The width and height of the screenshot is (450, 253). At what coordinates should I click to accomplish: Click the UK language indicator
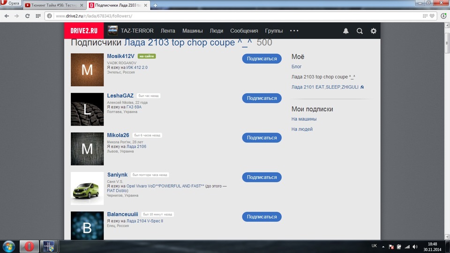(x=374, y=246)
